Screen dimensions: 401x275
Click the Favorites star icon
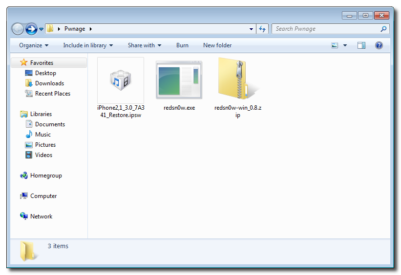[24, 62]
